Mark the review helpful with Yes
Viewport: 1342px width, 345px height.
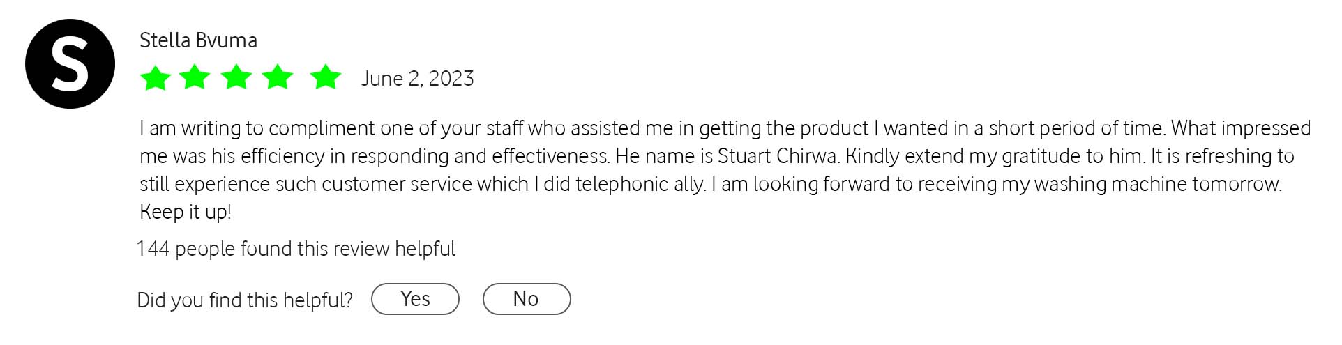(415, 299)
